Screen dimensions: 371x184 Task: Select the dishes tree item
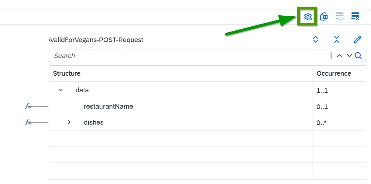pos(94,122)
